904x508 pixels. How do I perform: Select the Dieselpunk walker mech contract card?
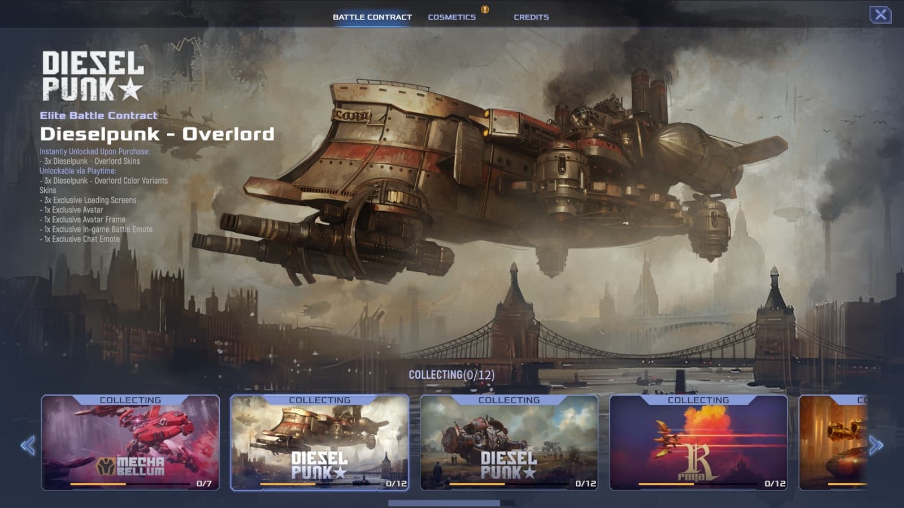(x=509, y=442)
